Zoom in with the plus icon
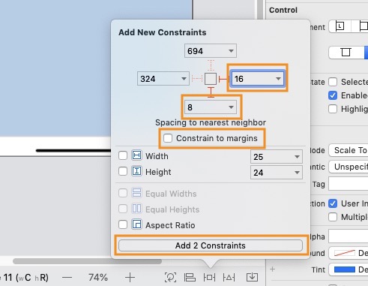 [x=130, y=277]
